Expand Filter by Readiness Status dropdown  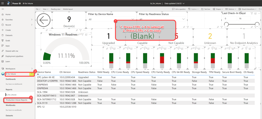[x=184, y=19]
